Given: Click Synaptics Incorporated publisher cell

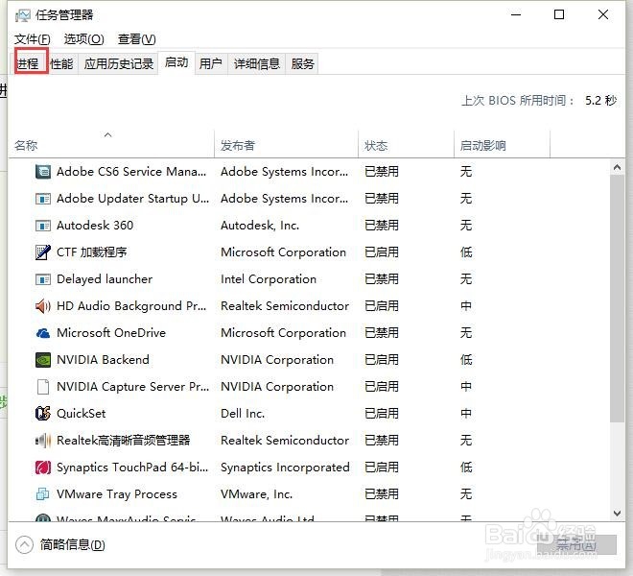Looking at the screenshot, I should point(285,468).
